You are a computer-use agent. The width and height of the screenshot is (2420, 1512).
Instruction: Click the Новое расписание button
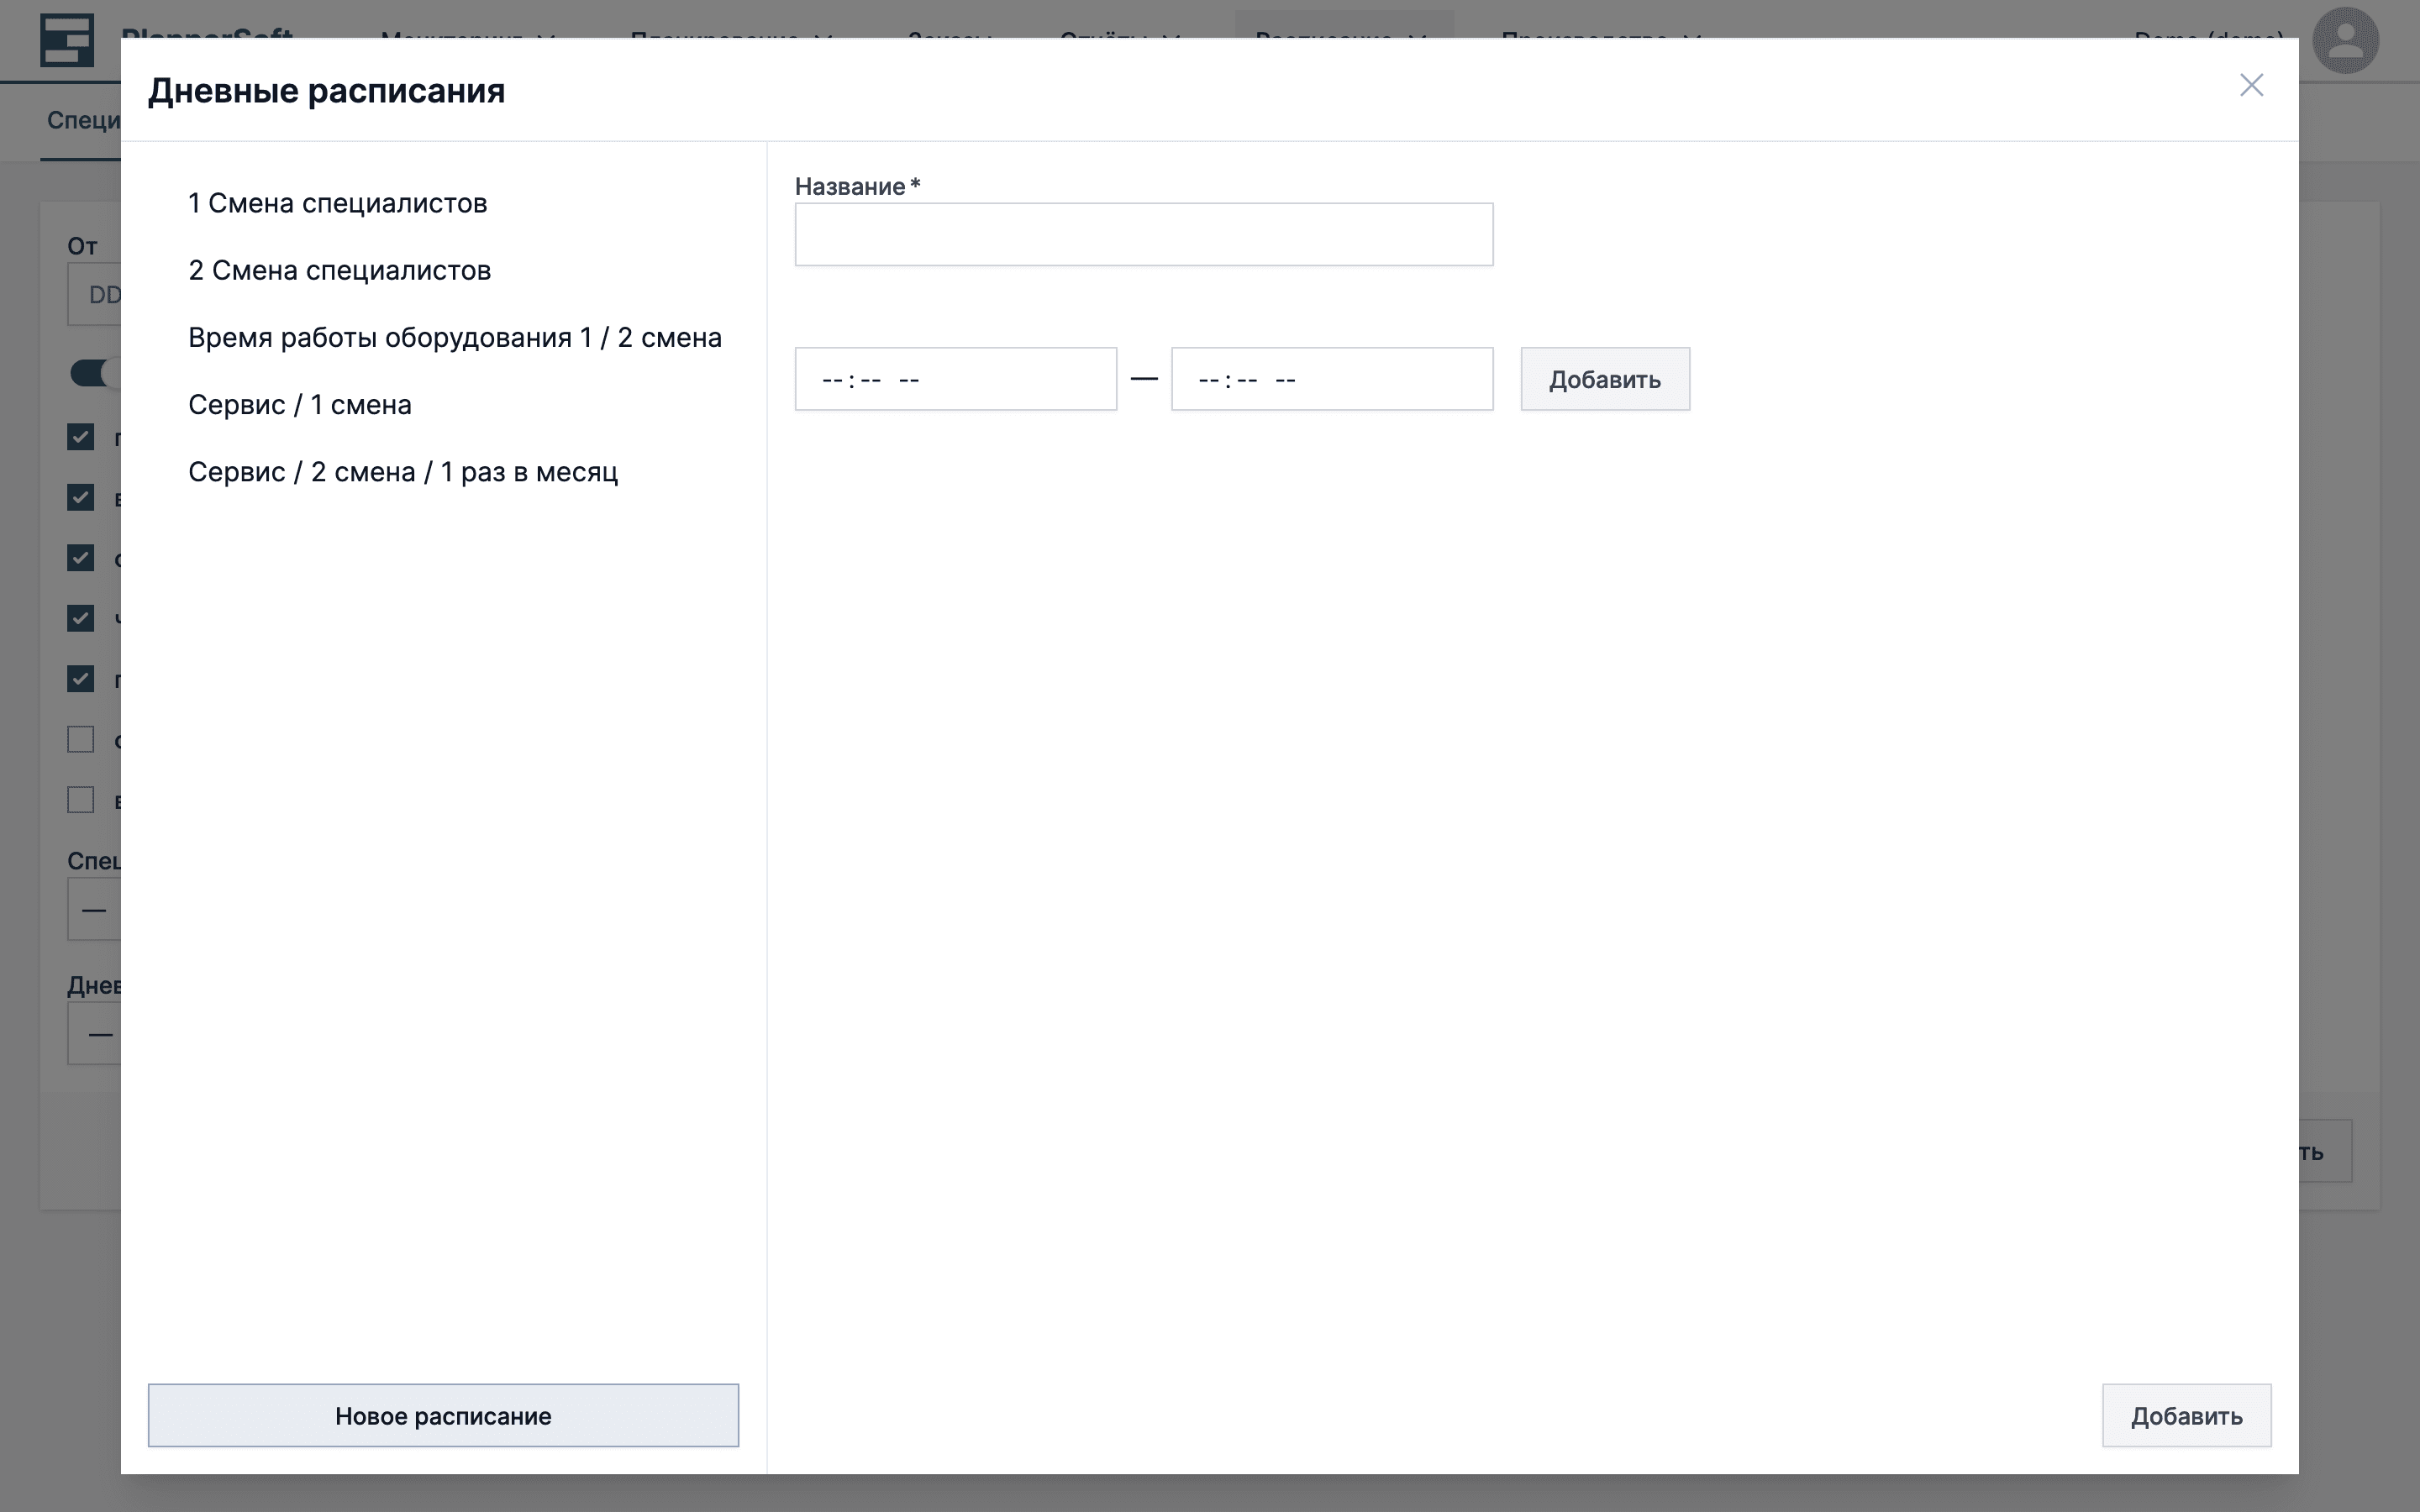(443, 1415)
